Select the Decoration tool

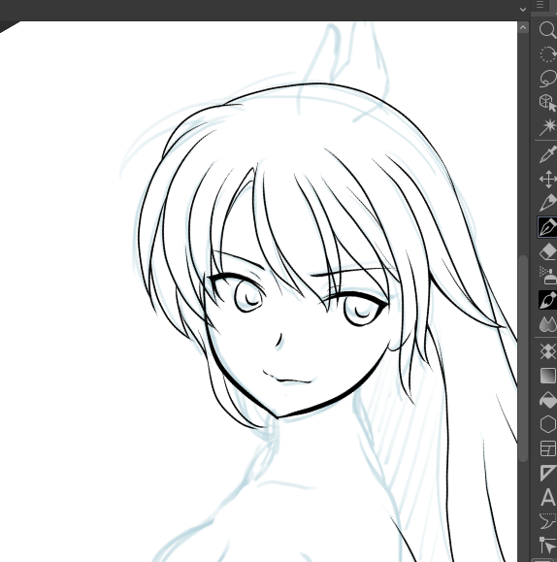[548, 351]
